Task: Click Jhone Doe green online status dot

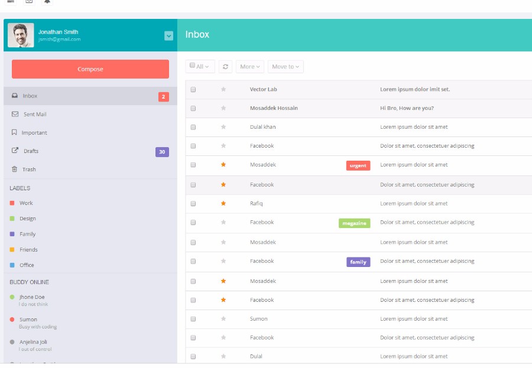Action: point(12,297)
